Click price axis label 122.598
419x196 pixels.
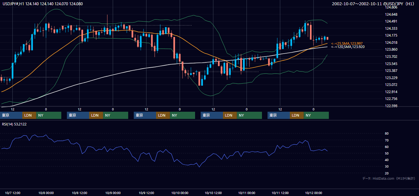tap(391, 106)
